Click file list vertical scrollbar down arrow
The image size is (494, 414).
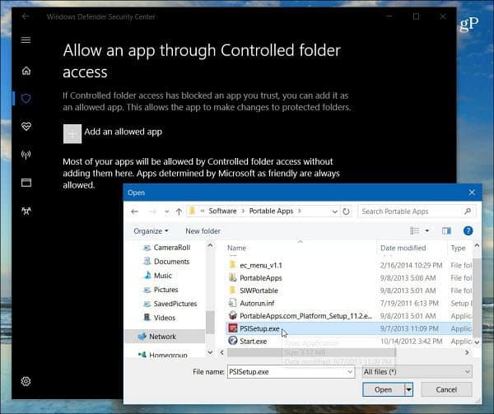pyautogui.click(x=477, y=342)
